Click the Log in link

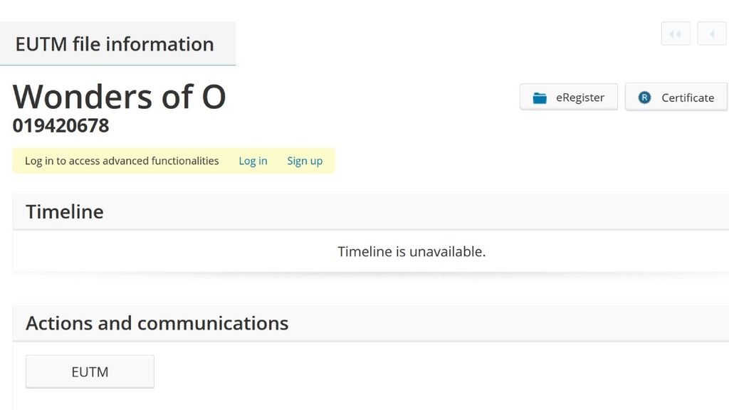point(253,161)
